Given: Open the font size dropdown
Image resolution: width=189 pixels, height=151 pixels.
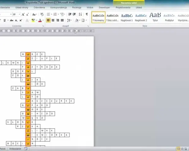Looking at the screenshot, I should [x=19, y=14].
